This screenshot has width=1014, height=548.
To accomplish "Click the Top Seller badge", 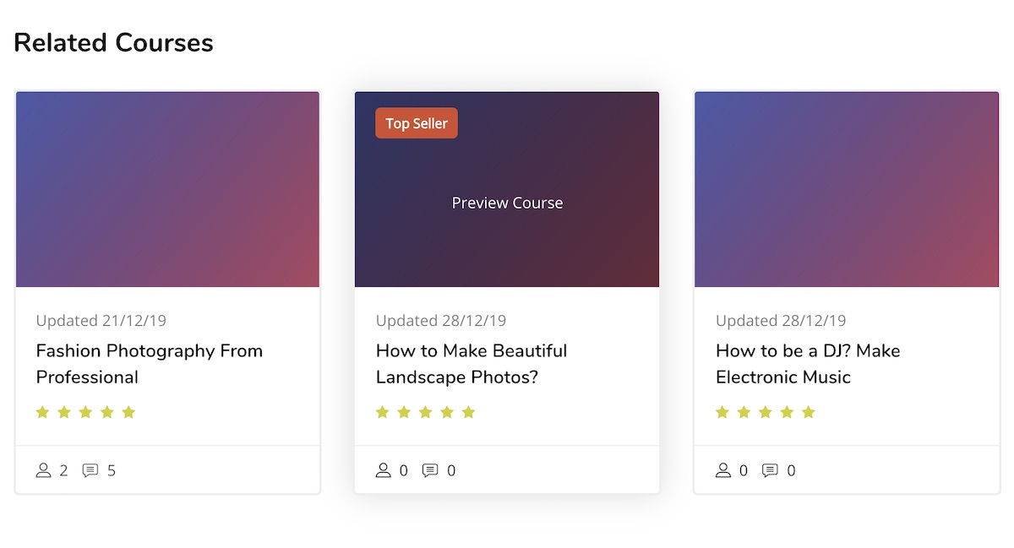I will [x=417, y=123].
